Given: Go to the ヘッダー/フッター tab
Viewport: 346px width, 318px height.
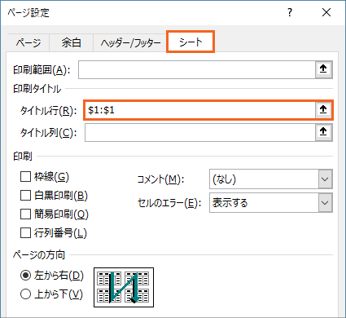Looking at the screenshot, I should pyautogui.click(x=130, y=42).
